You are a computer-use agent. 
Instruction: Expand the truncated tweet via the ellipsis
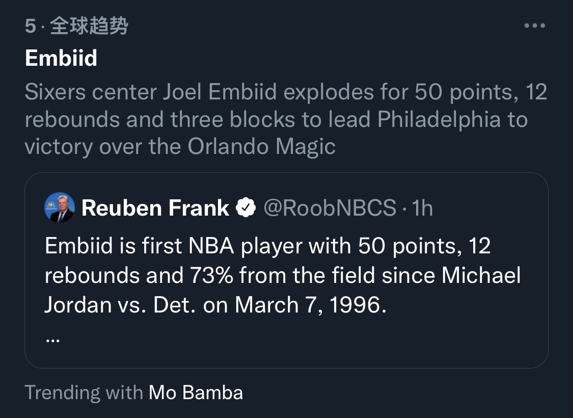tap(52, 339)
